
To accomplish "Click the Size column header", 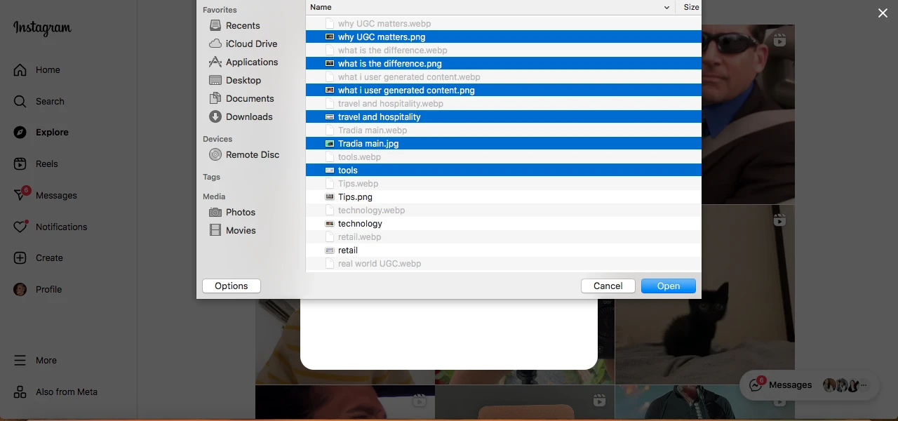I will pyautogui.click(x=691, y=7).
